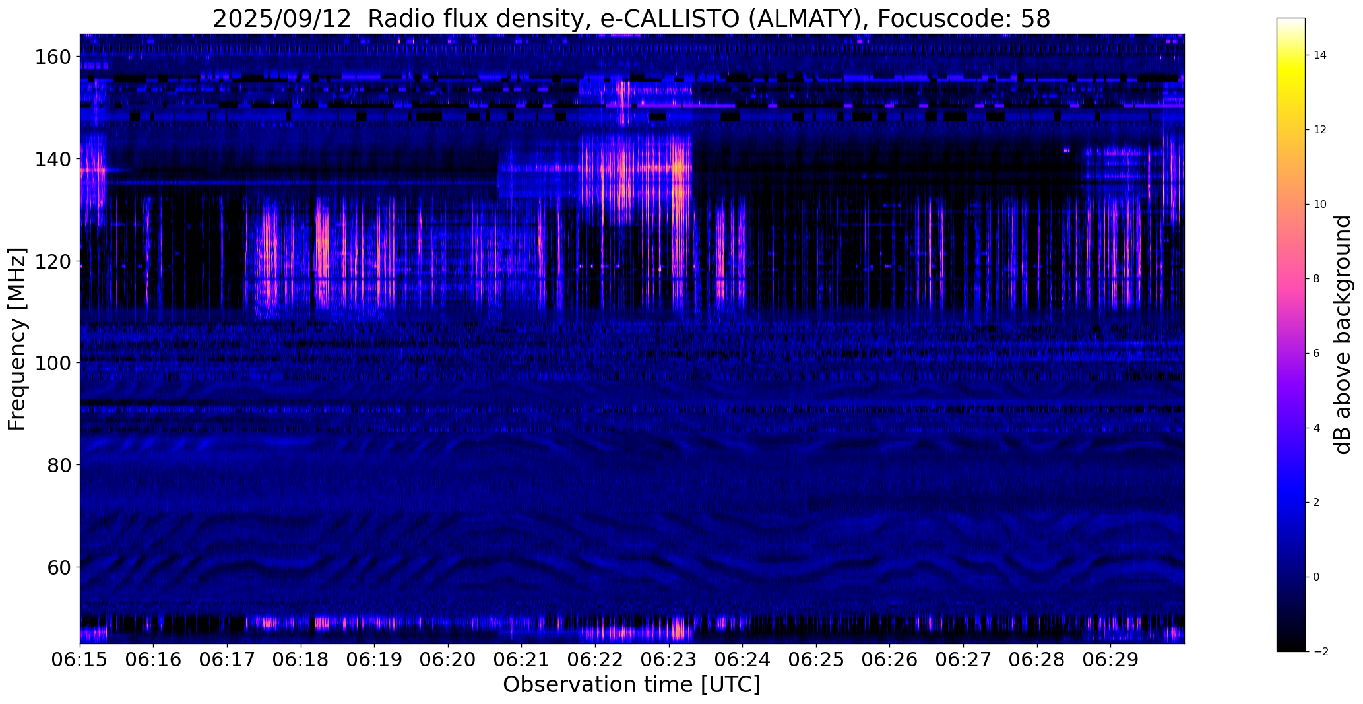Click the 06:25 time tick label
Screen dimensions: 1363x704
click(x=816, y=659)
